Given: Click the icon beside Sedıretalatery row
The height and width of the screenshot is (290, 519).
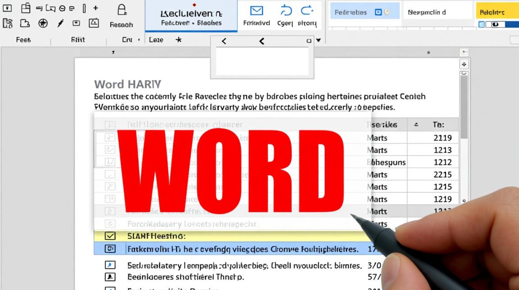Looking at the screenshot, I should [110, 265].
